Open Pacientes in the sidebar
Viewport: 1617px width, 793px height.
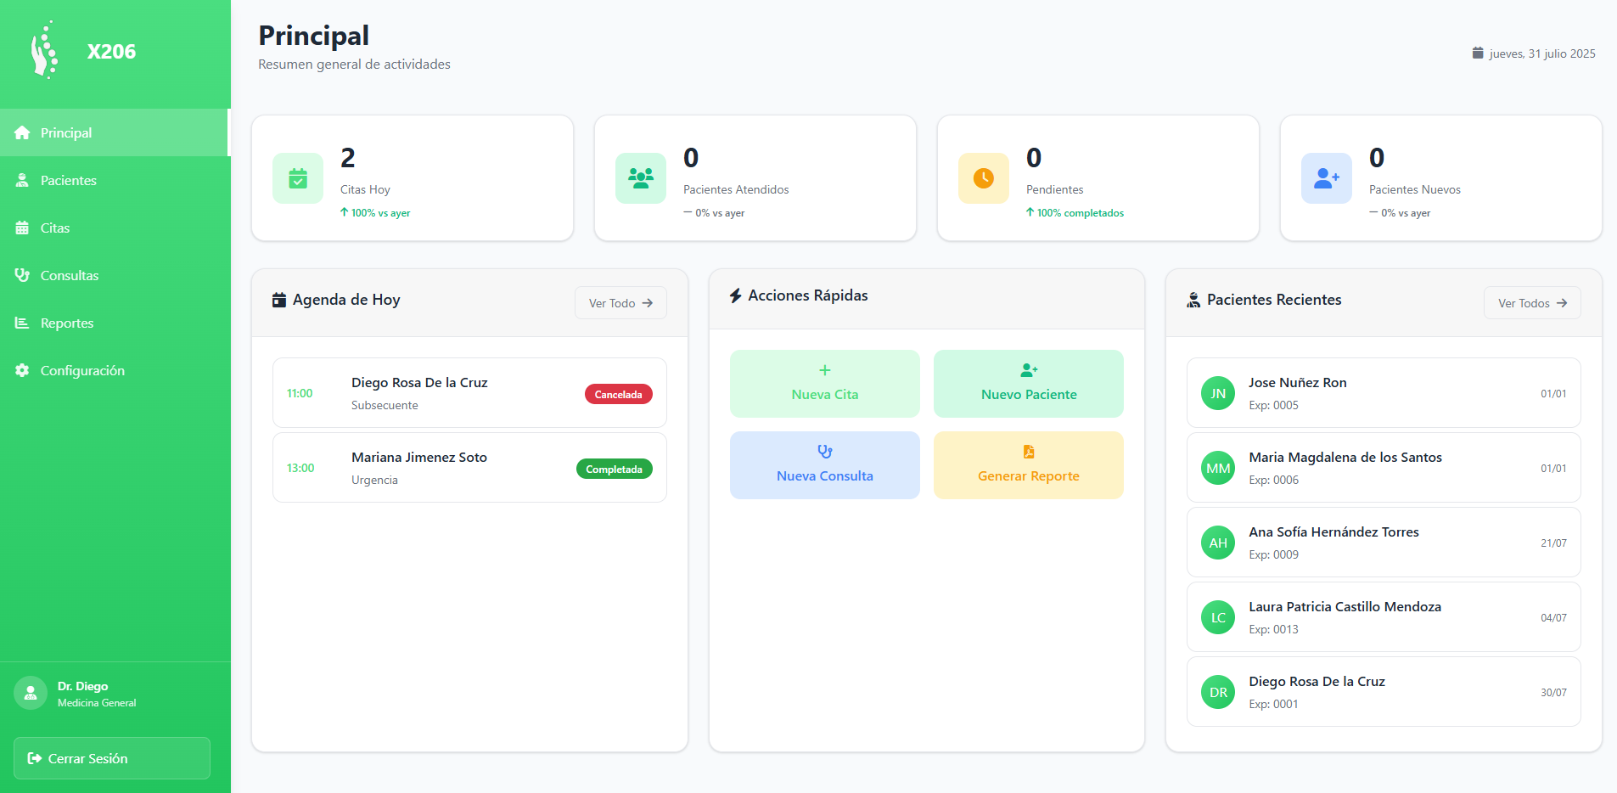[68, 180]
